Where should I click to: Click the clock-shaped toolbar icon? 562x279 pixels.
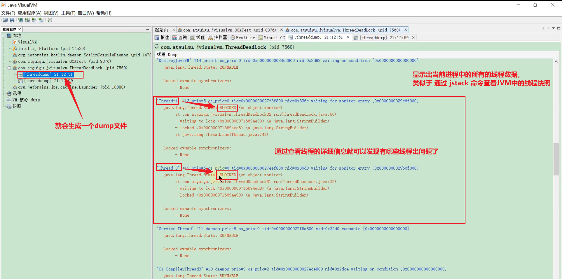(50, 20)
